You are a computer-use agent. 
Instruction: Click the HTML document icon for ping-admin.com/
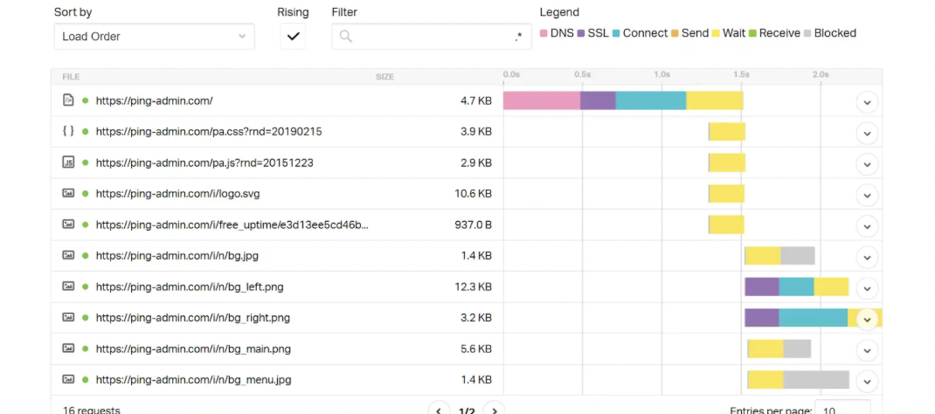pos(68,100)
